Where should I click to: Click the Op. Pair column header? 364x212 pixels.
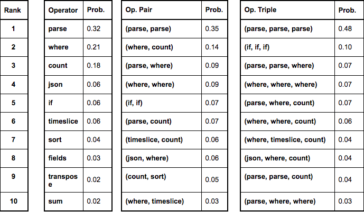[x=162, y=10]
